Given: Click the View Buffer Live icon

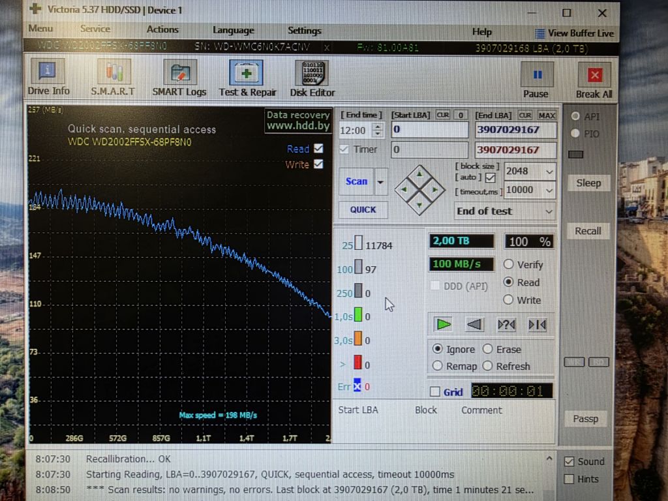Looking at the screenshot, I should tap(539, 33).
